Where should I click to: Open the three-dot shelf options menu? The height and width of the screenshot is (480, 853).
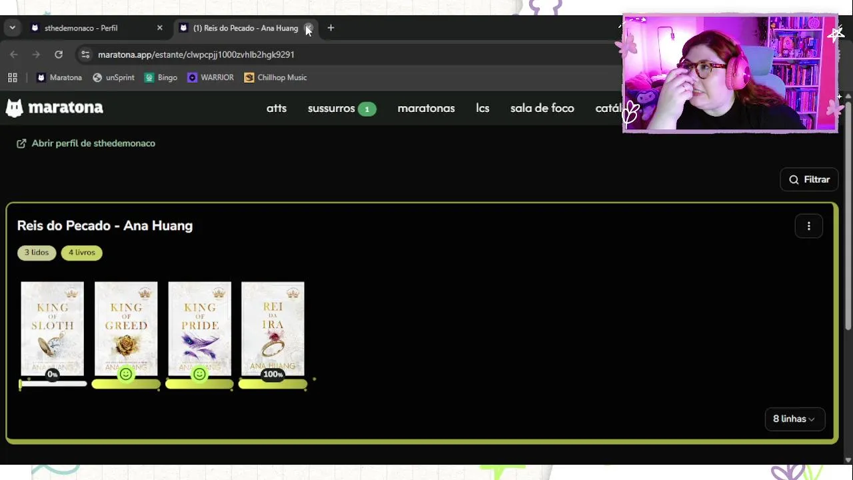coord(809,226)
